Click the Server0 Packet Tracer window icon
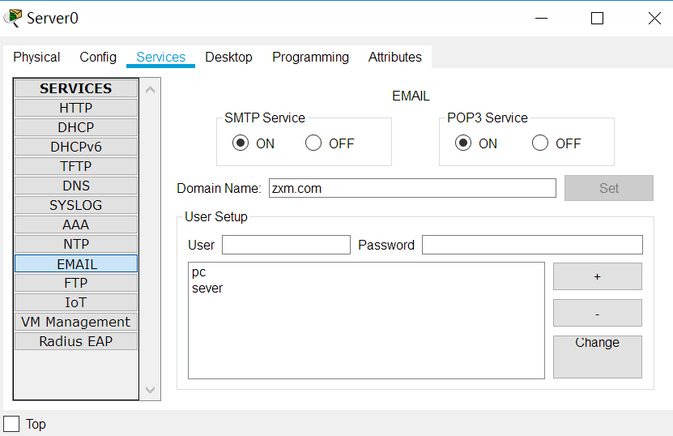This screenshot has width=673, height=436. (13, 18)
